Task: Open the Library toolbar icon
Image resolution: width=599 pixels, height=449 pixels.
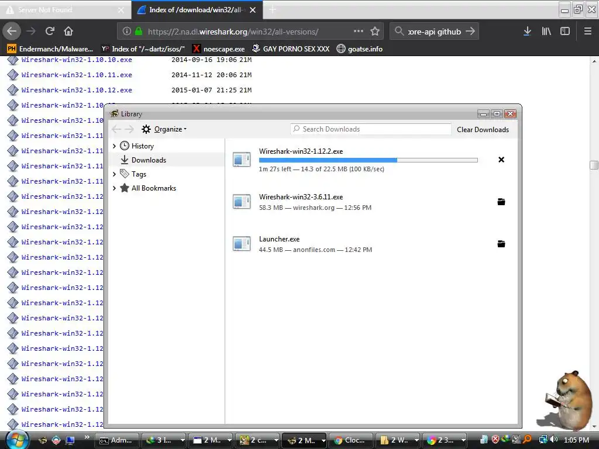Action: click(546, 32)
